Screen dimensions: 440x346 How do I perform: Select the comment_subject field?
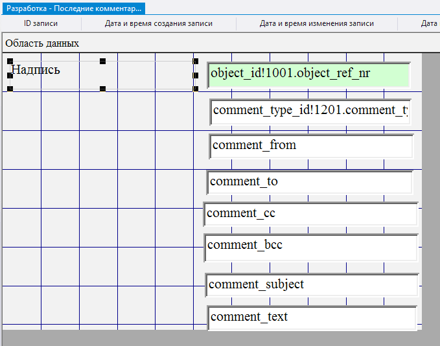312,285
